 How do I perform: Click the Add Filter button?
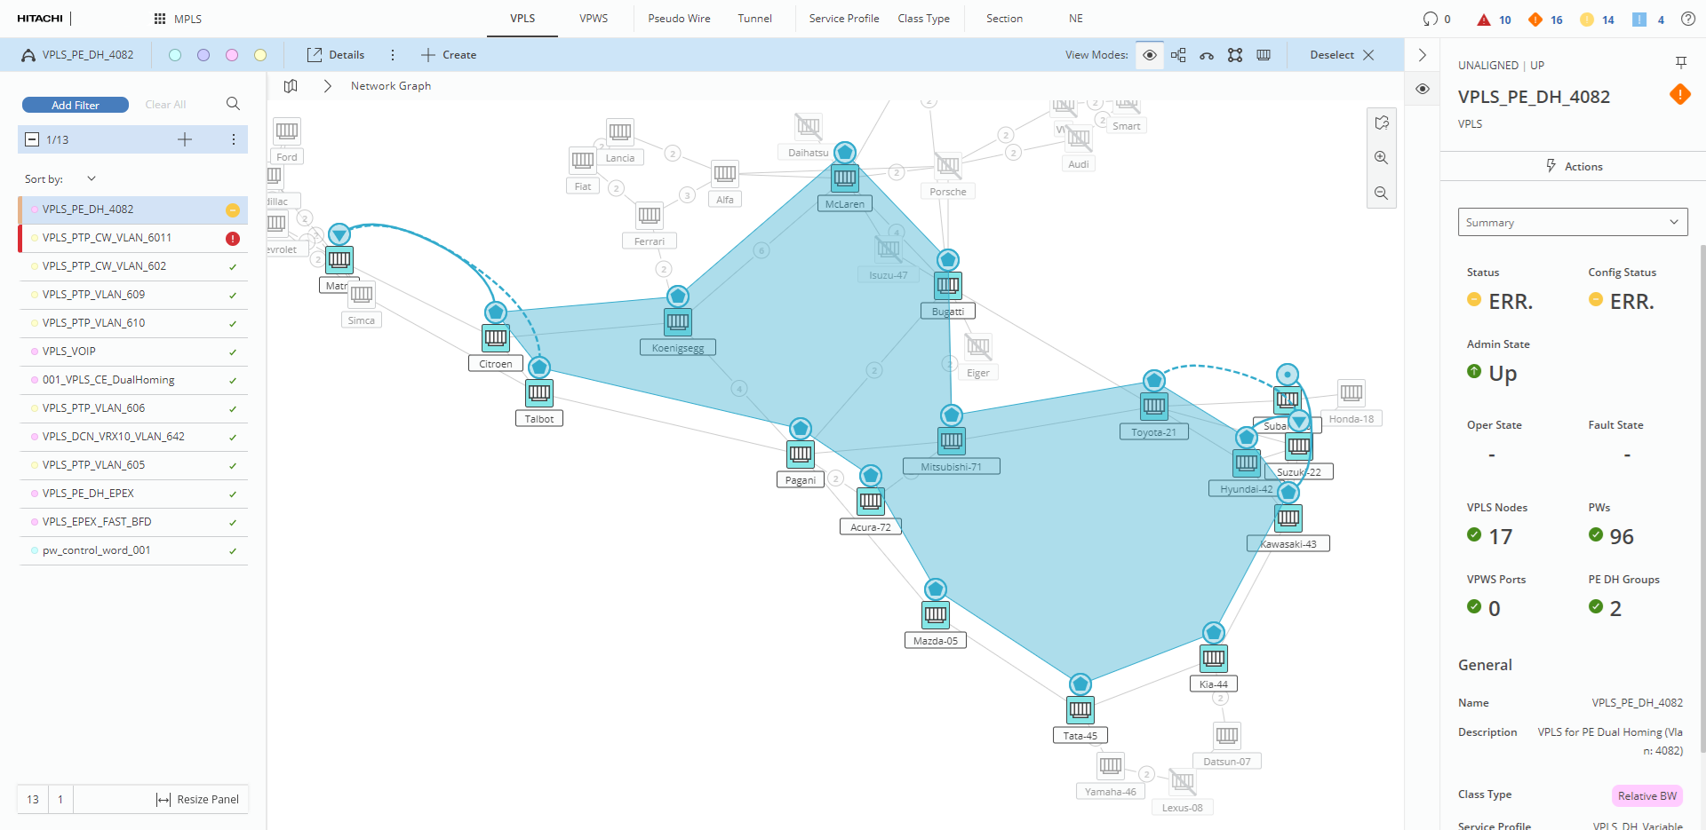pos(76,105)
